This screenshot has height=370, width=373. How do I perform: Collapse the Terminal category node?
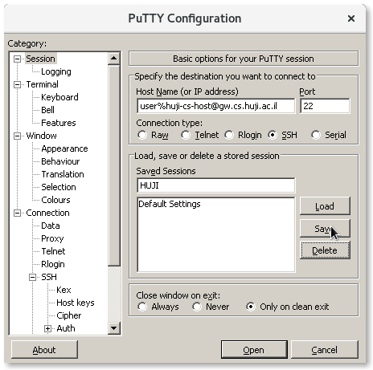[x=17, y=84]
